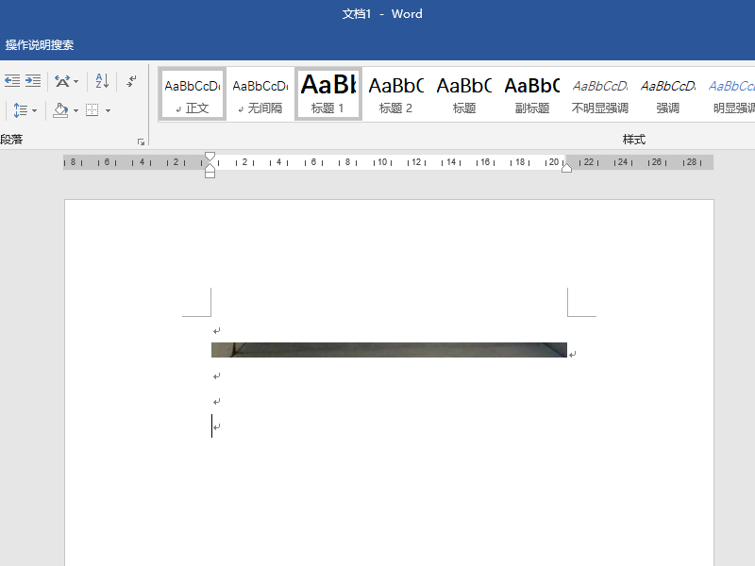
Task: Click the line spacing icon
Action: pos(20,110)
